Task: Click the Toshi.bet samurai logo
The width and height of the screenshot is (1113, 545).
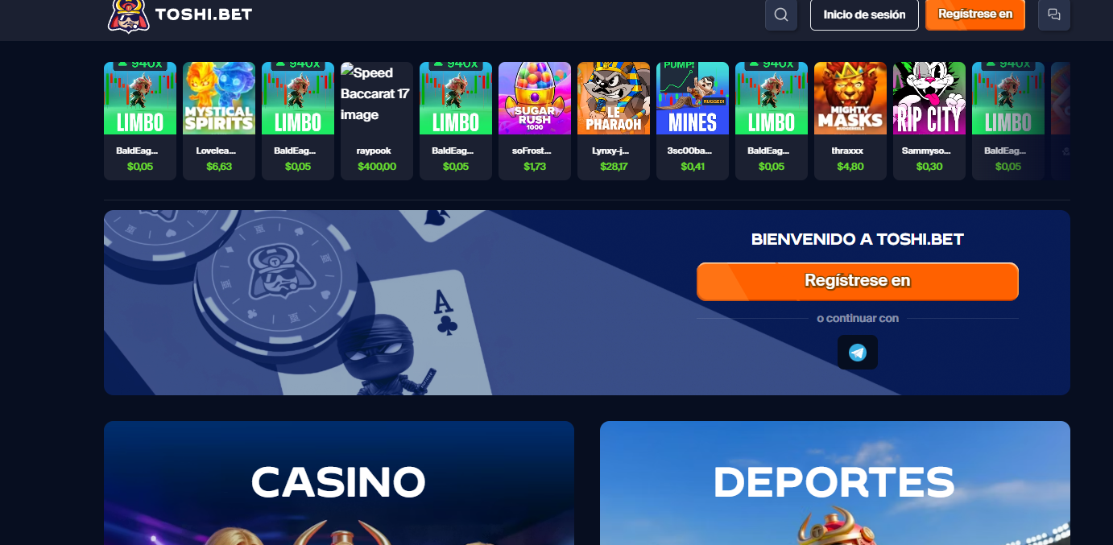Action: pos(129,15)
